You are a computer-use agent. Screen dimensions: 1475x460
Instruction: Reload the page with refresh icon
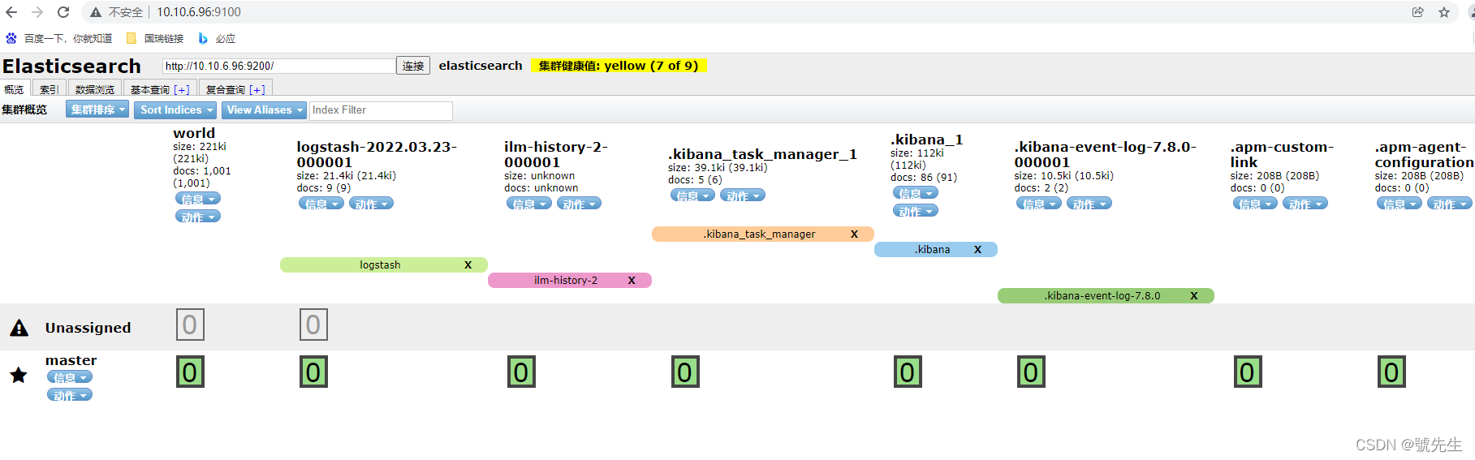(63, 12)
